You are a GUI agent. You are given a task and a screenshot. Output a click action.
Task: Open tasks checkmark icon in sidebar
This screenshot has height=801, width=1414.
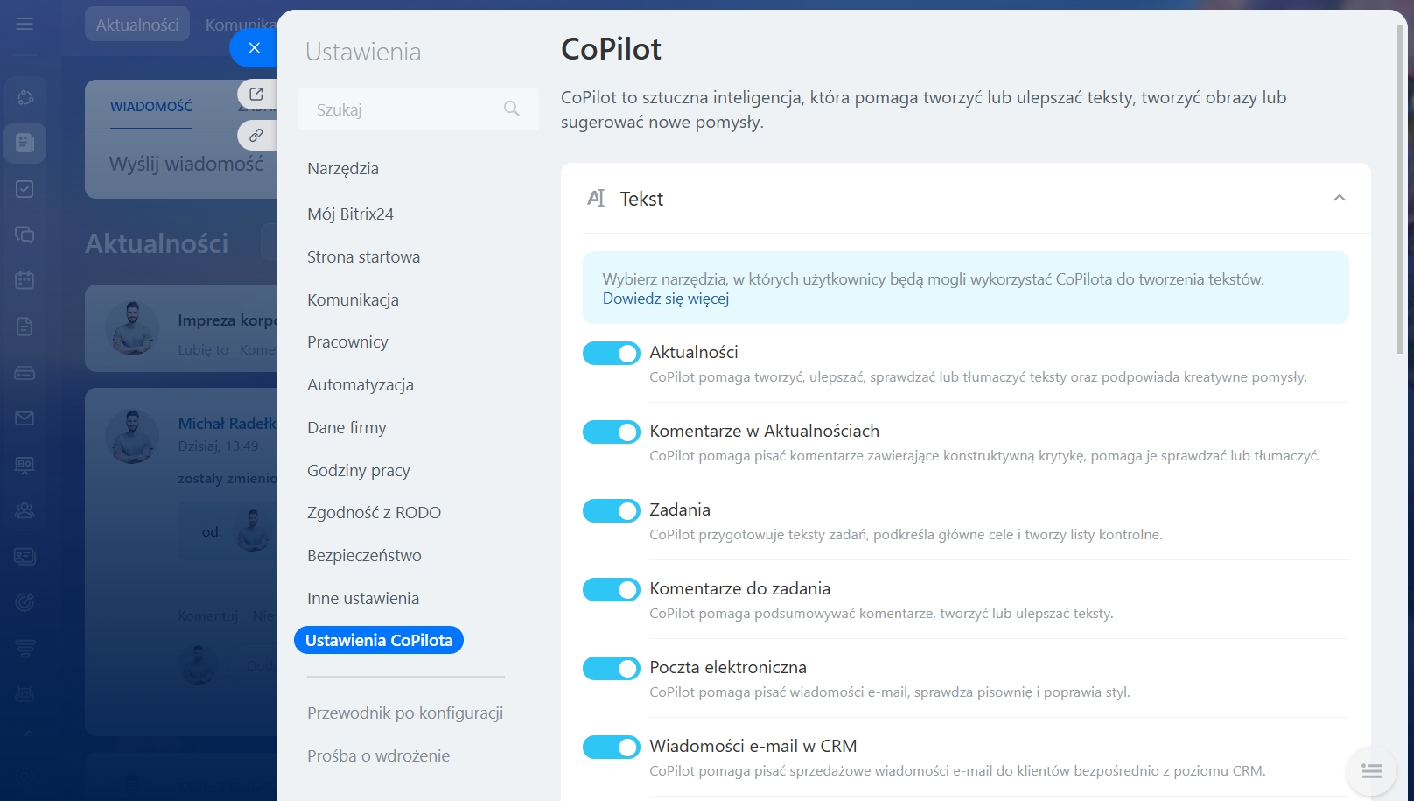[x=24, y=189]
